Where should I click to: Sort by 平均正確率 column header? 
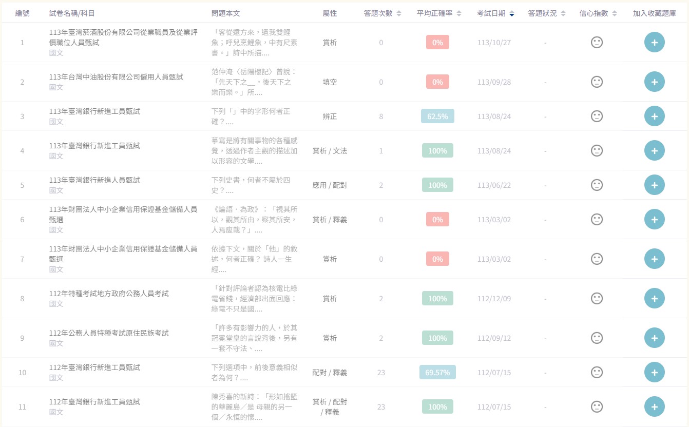[x=439, y=13]
